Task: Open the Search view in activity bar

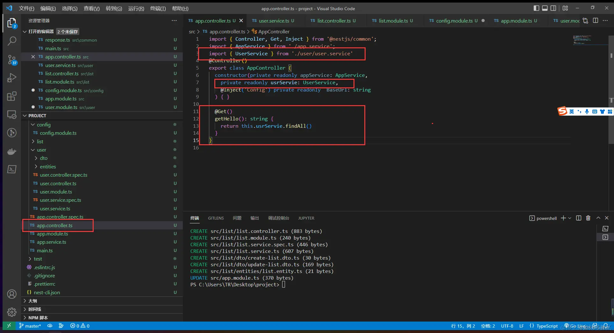Action: point(12,41)
